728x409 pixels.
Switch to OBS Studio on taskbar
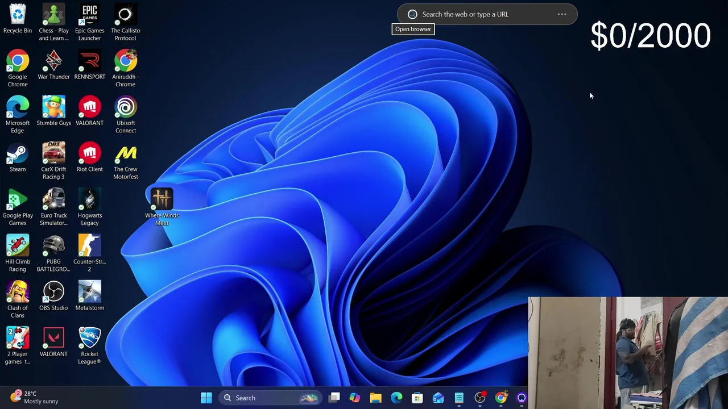(480, 398)
